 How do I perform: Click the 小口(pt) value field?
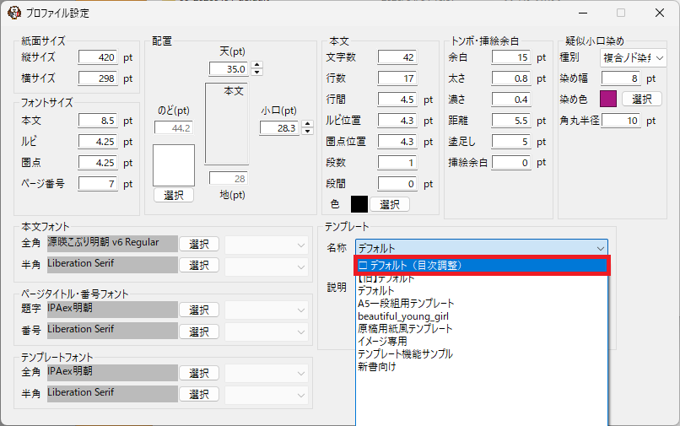click(x=280, y=128)
